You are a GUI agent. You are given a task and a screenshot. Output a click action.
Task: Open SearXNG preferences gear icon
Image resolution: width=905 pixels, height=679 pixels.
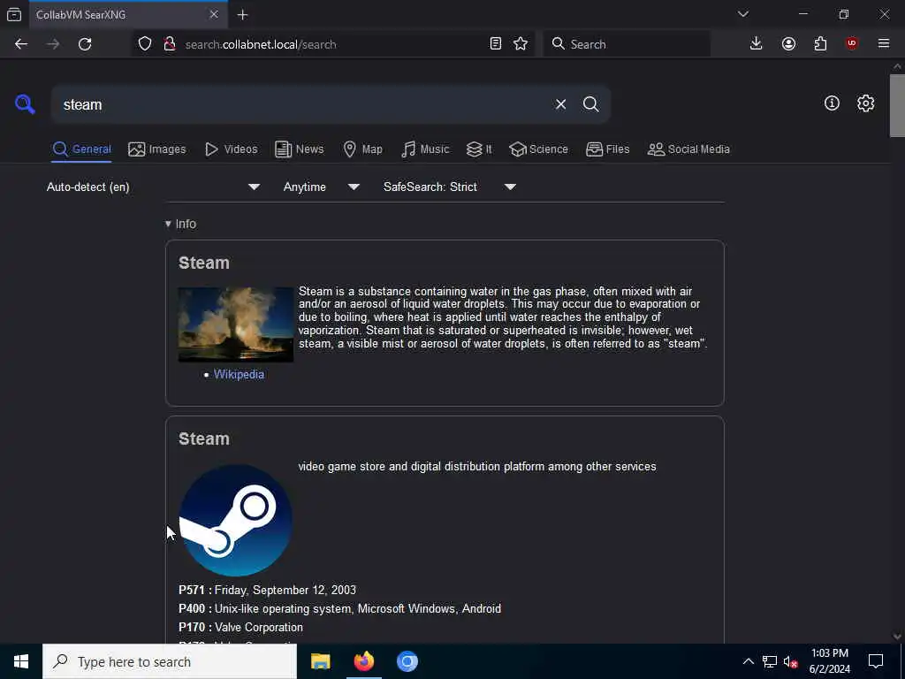865,103
